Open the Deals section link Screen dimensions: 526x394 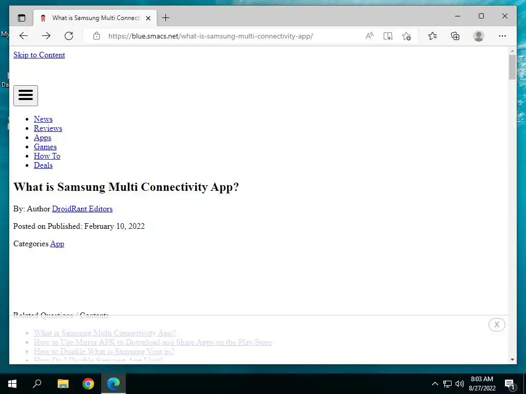point(43,165)
